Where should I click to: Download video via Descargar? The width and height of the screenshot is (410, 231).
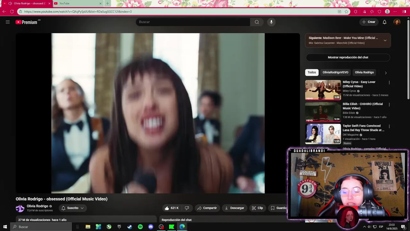click(234, 208)
